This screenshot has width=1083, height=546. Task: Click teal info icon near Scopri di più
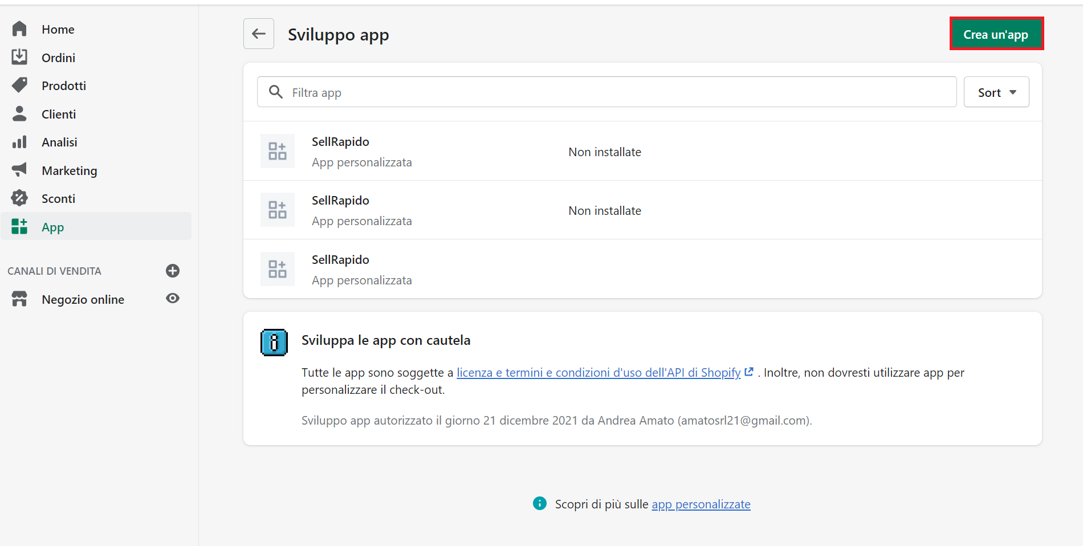coord(540,503)
